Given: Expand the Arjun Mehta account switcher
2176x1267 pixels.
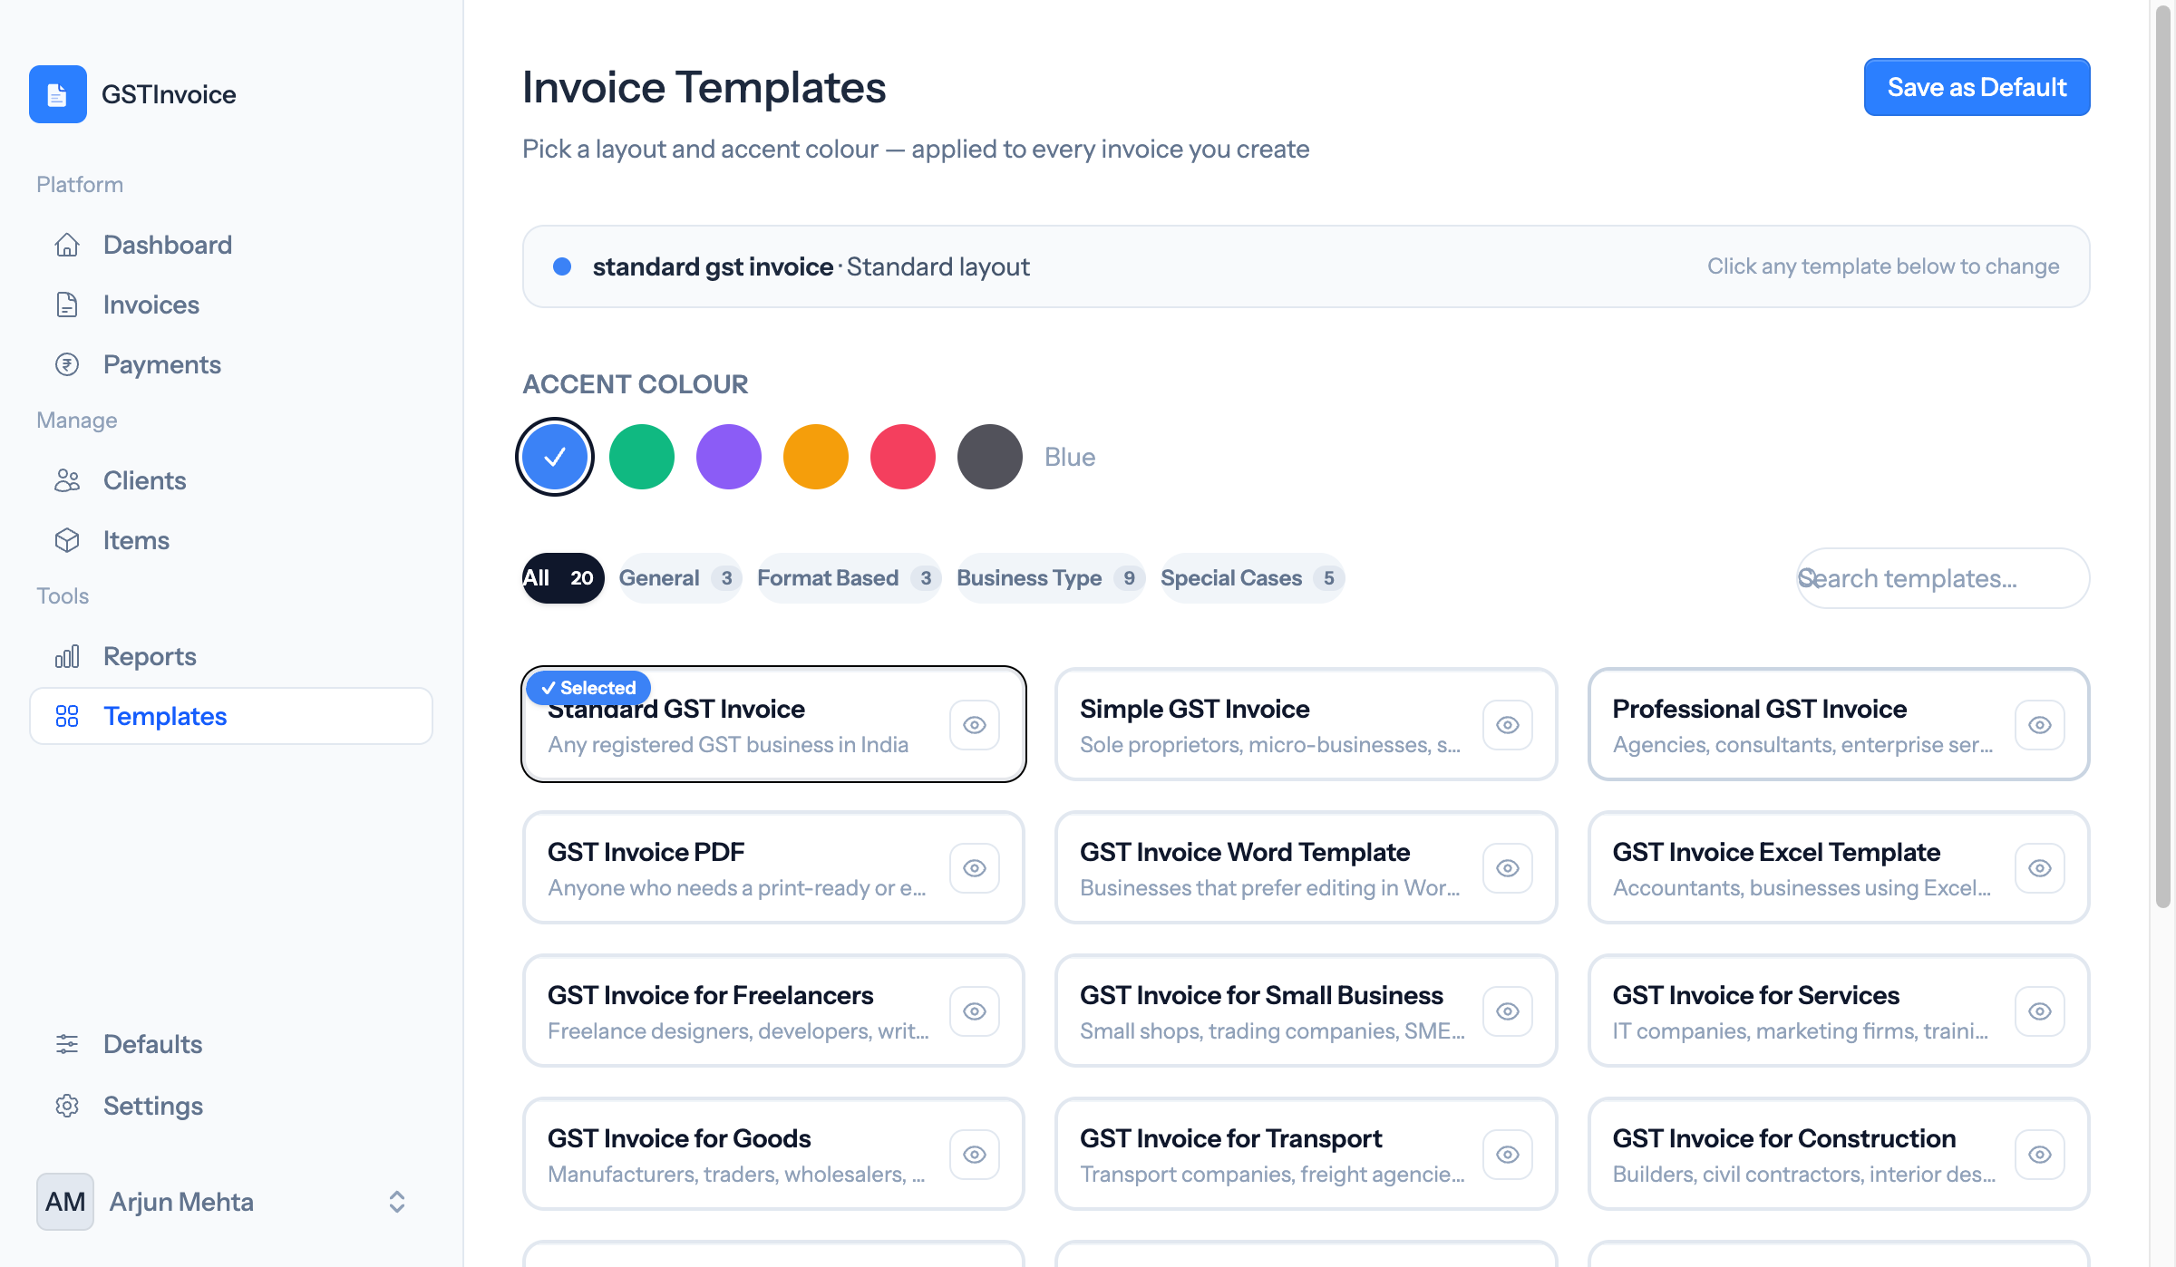Looking at the screenshot, I should click(x=397, y=1202).
